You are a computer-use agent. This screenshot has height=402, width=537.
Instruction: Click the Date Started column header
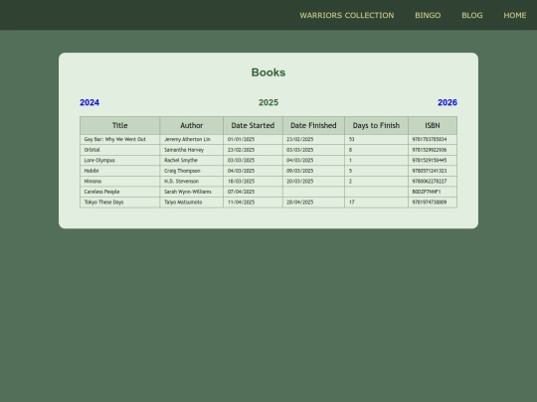[x=253, y=125]
